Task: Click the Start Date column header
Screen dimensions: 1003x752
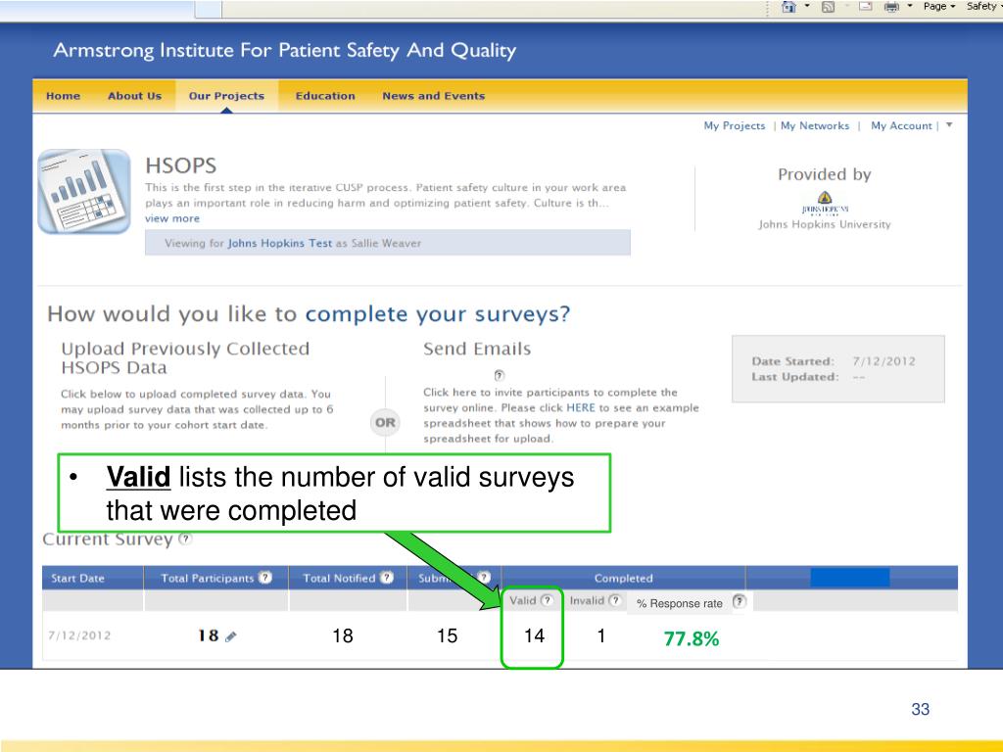Action: coord(77,578)
